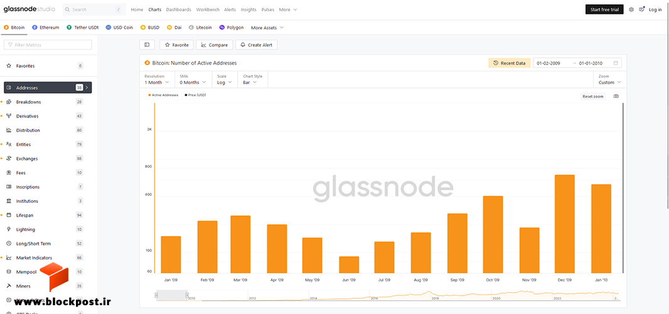Click the left handle of timeline range slider
The width and height of the screenshot is (669, 314).
(157, 295)
